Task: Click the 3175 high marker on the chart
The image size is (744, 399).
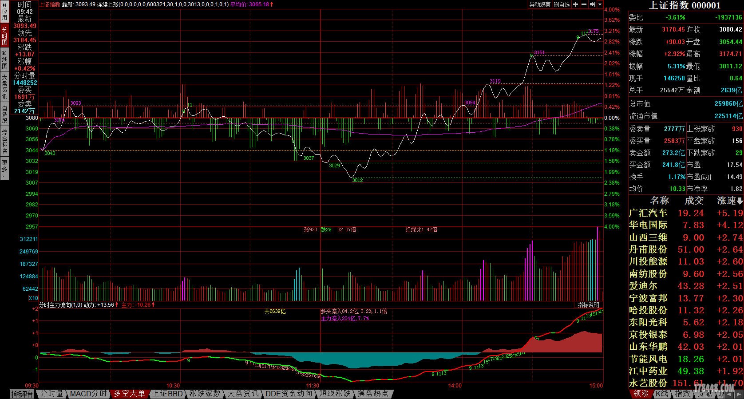Action: 594,31
